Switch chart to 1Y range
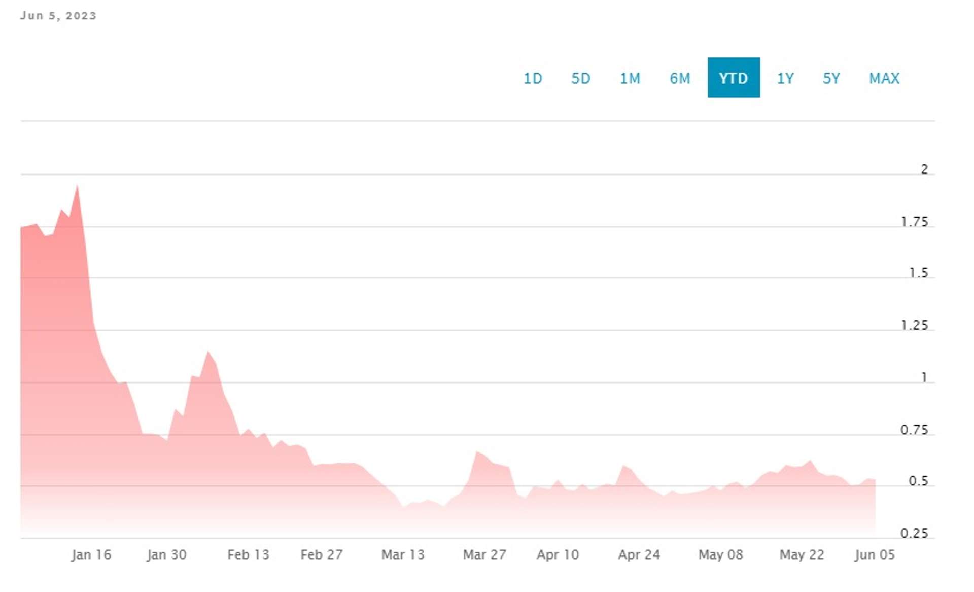The height and width of the screenshot is (592, 974). point(785,78)
